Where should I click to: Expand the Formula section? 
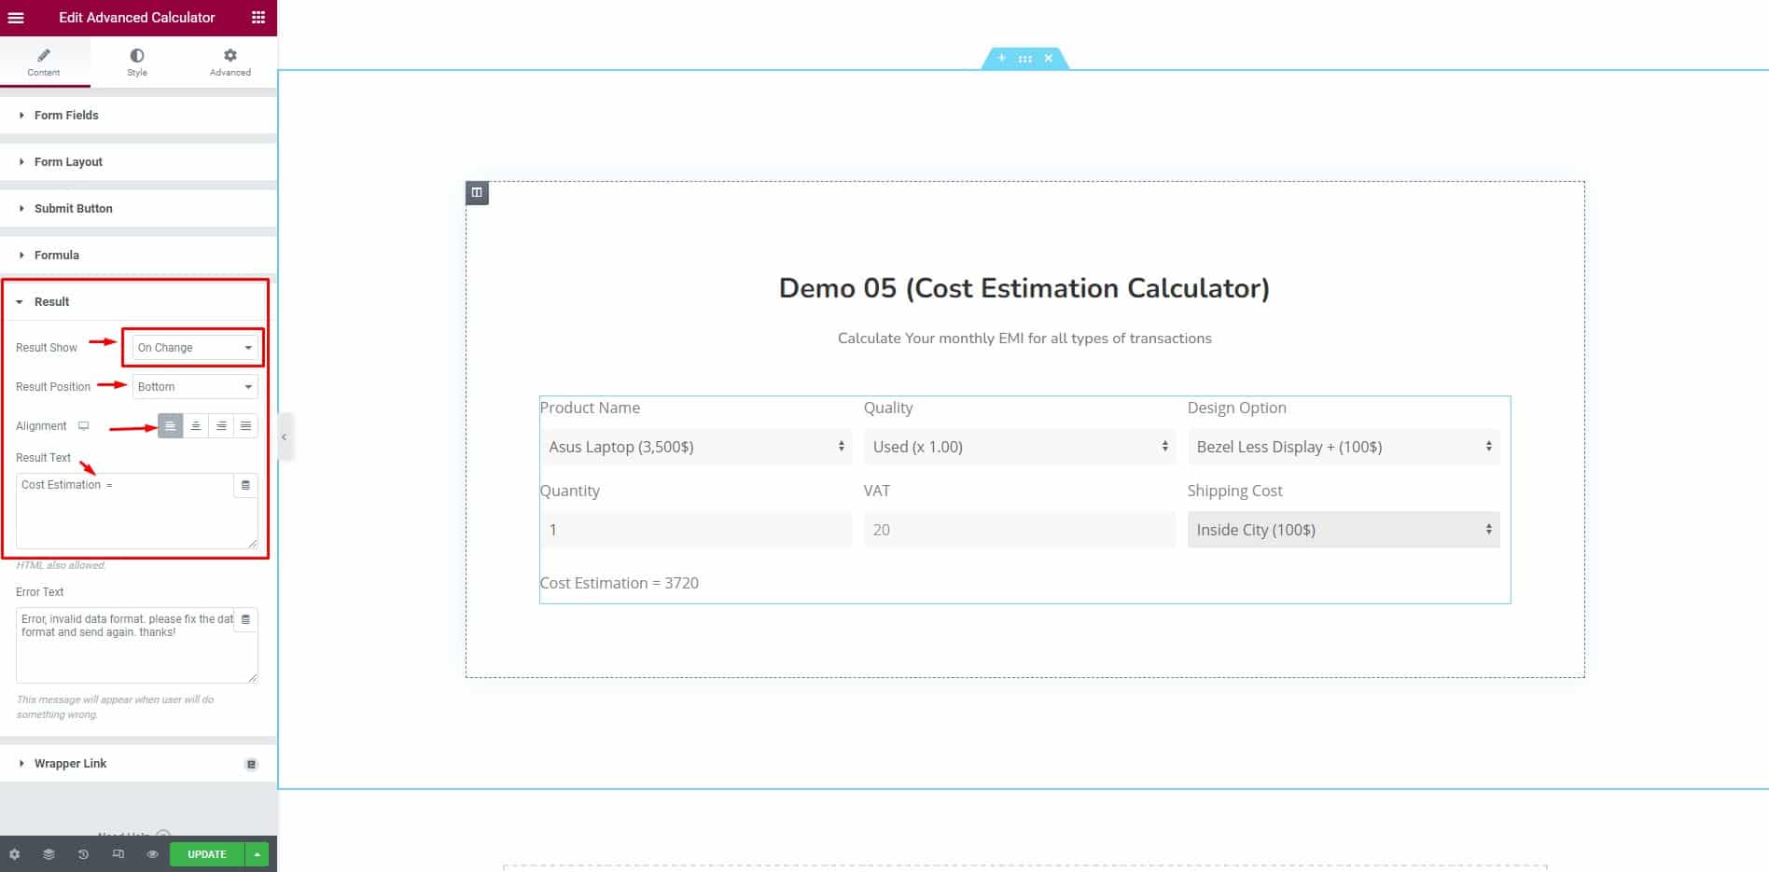click(58, 255)
